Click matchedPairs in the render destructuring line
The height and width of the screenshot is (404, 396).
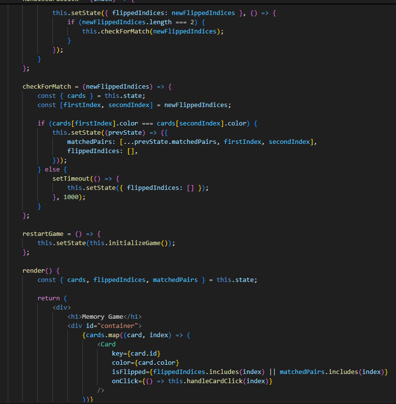(x=175, y=280)
